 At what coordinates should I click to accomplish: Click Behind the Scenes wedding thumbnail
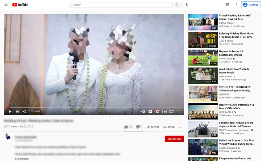203,147
